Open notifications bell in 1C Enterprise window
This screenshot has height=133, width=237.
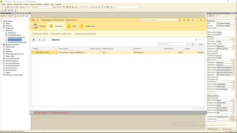click(180, 20)
